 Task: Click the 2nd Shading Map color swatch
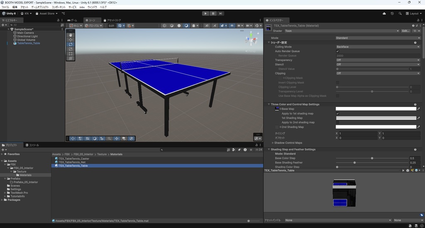point(376,127)
